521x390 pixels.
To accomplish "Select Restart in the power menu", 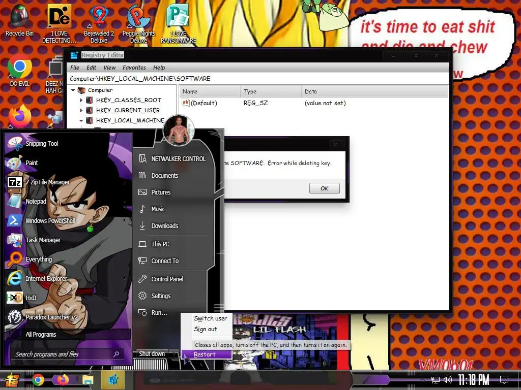I will [x=207, y=354].
